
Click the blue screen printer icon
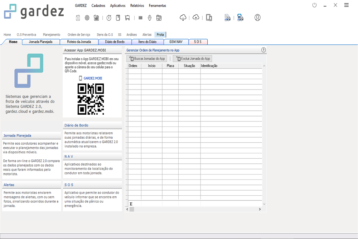(240, 18)
